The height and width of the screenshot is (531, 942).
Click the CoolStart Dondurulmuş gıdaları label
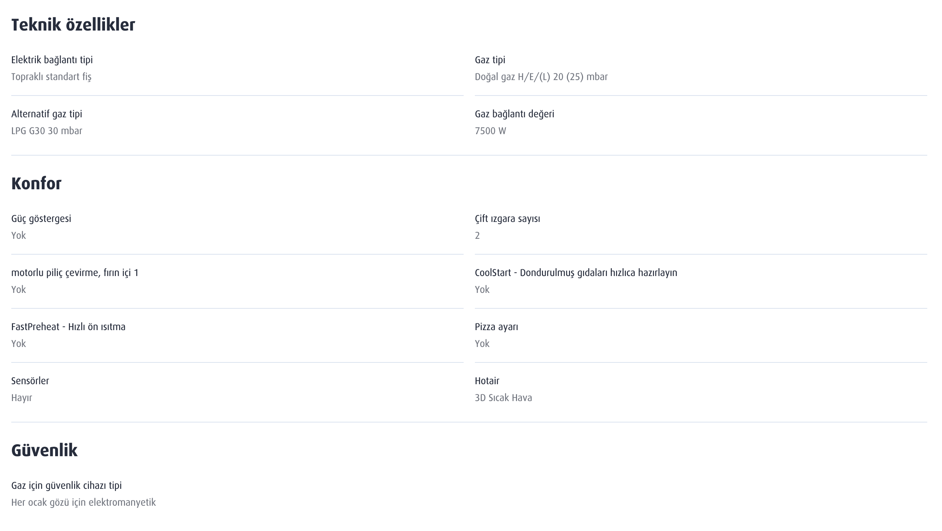[576, 273]
